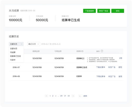This screenshot has height=107, width=132.
Task: Select 全部状态 option in the open list
Action: coord(14,49)
